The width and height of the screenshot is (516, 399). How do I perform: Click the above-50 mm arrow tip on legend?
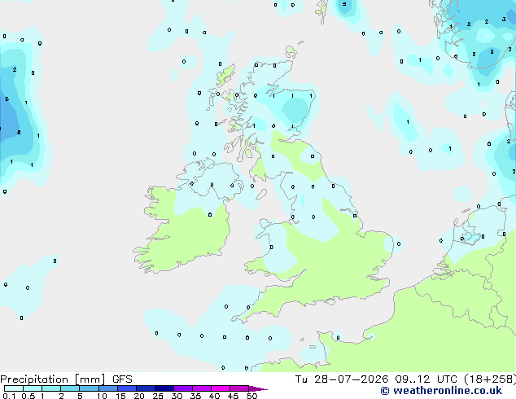(x=258, y=388)
